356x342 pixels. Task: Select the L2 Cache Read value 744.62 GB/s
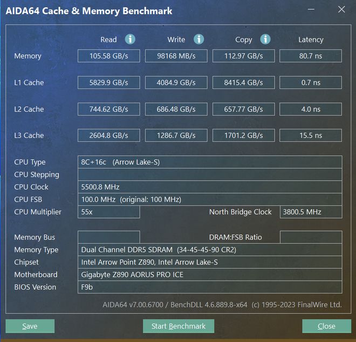(109, 109)
